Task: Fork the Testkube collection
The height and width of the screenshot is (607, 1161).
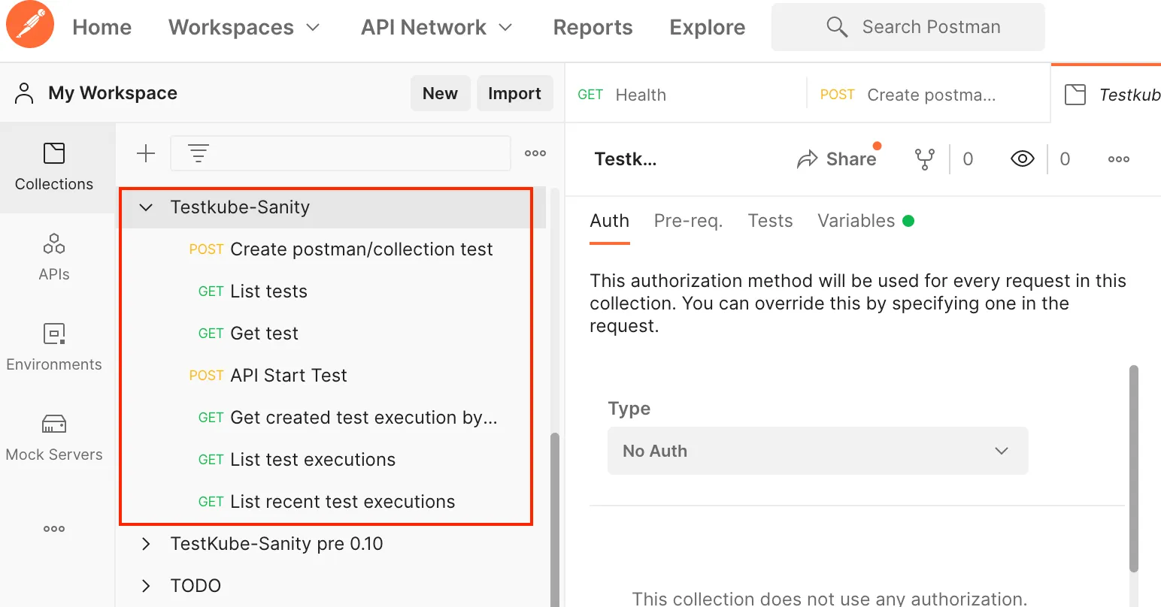Action: pyautogui.click(x=924, y=159)
